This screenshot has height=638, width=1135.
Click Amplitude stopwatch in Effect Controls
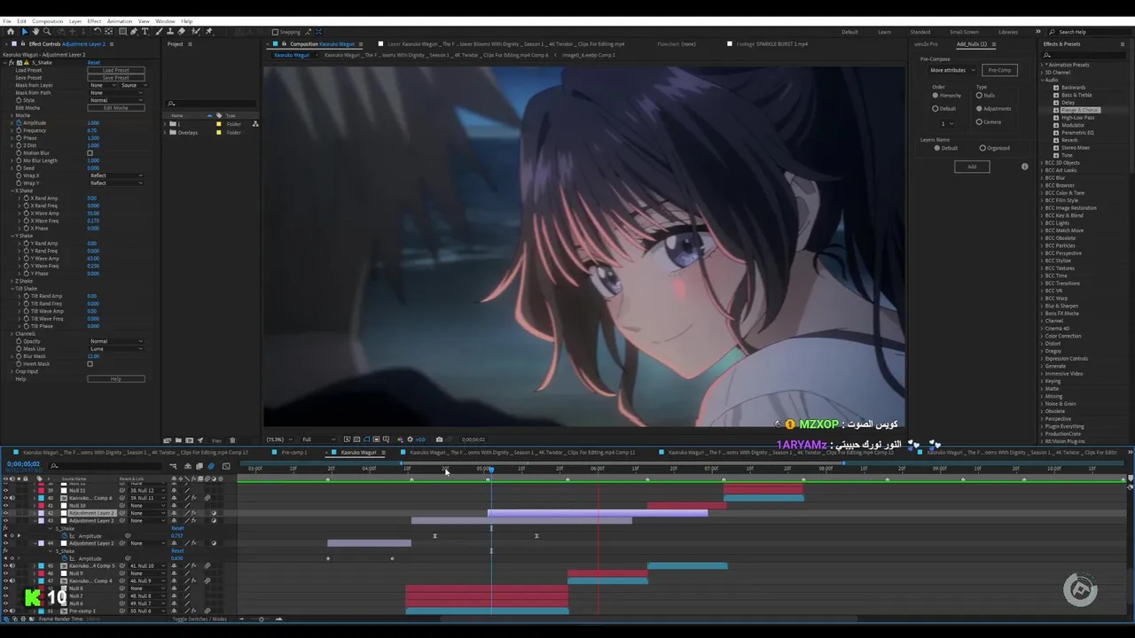pos(19,123)
